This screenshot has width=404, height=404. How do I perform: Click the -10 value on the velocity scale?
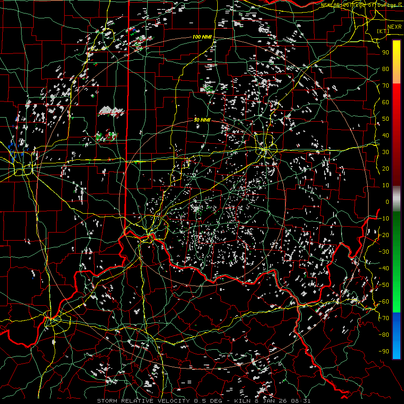point(384,219)
